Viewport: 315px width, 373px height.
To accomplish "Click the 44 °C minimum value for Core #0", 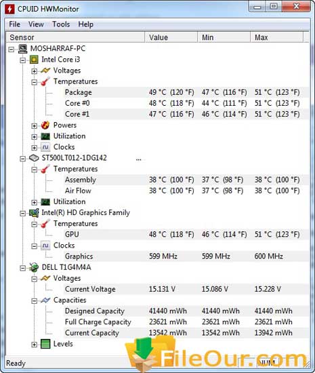I will (224, 103).
